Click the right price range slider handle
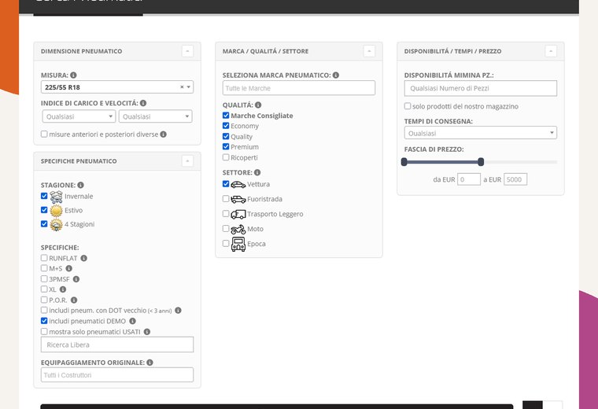Image resolution: width=598 pixels, height=409 pixels. [481, 162]
